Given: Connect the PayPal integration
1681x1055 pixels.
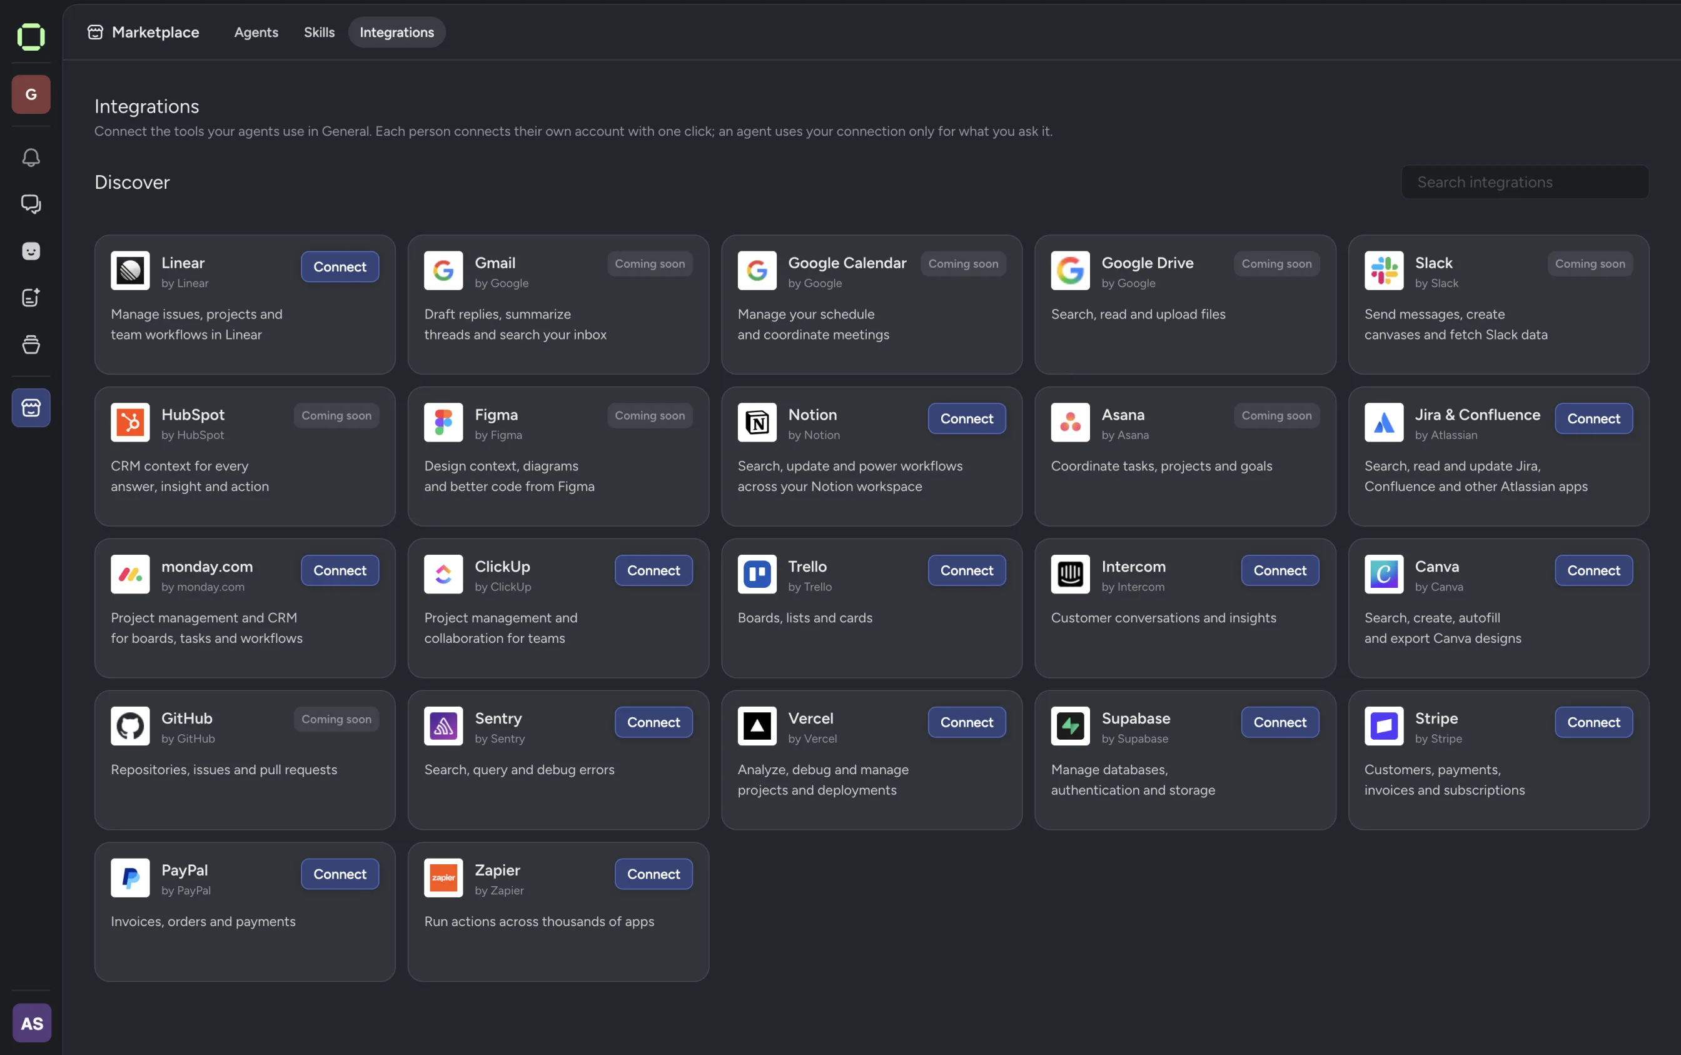Looking at the screenshot, I should pyautogui.click(x=340, y=874).
